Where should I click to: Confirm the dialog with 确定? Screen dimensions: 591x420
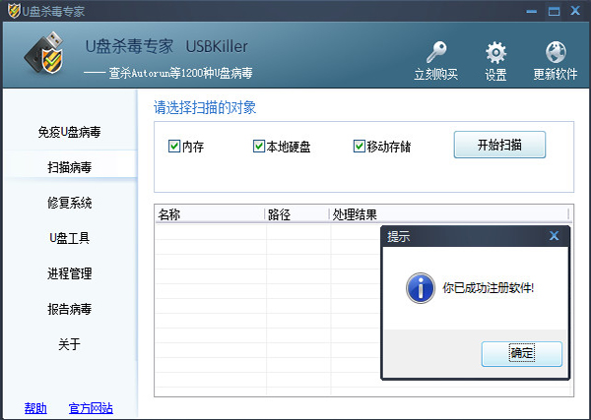pos(522,354)
